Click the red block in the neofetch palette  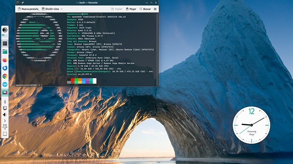click(73, 81)
